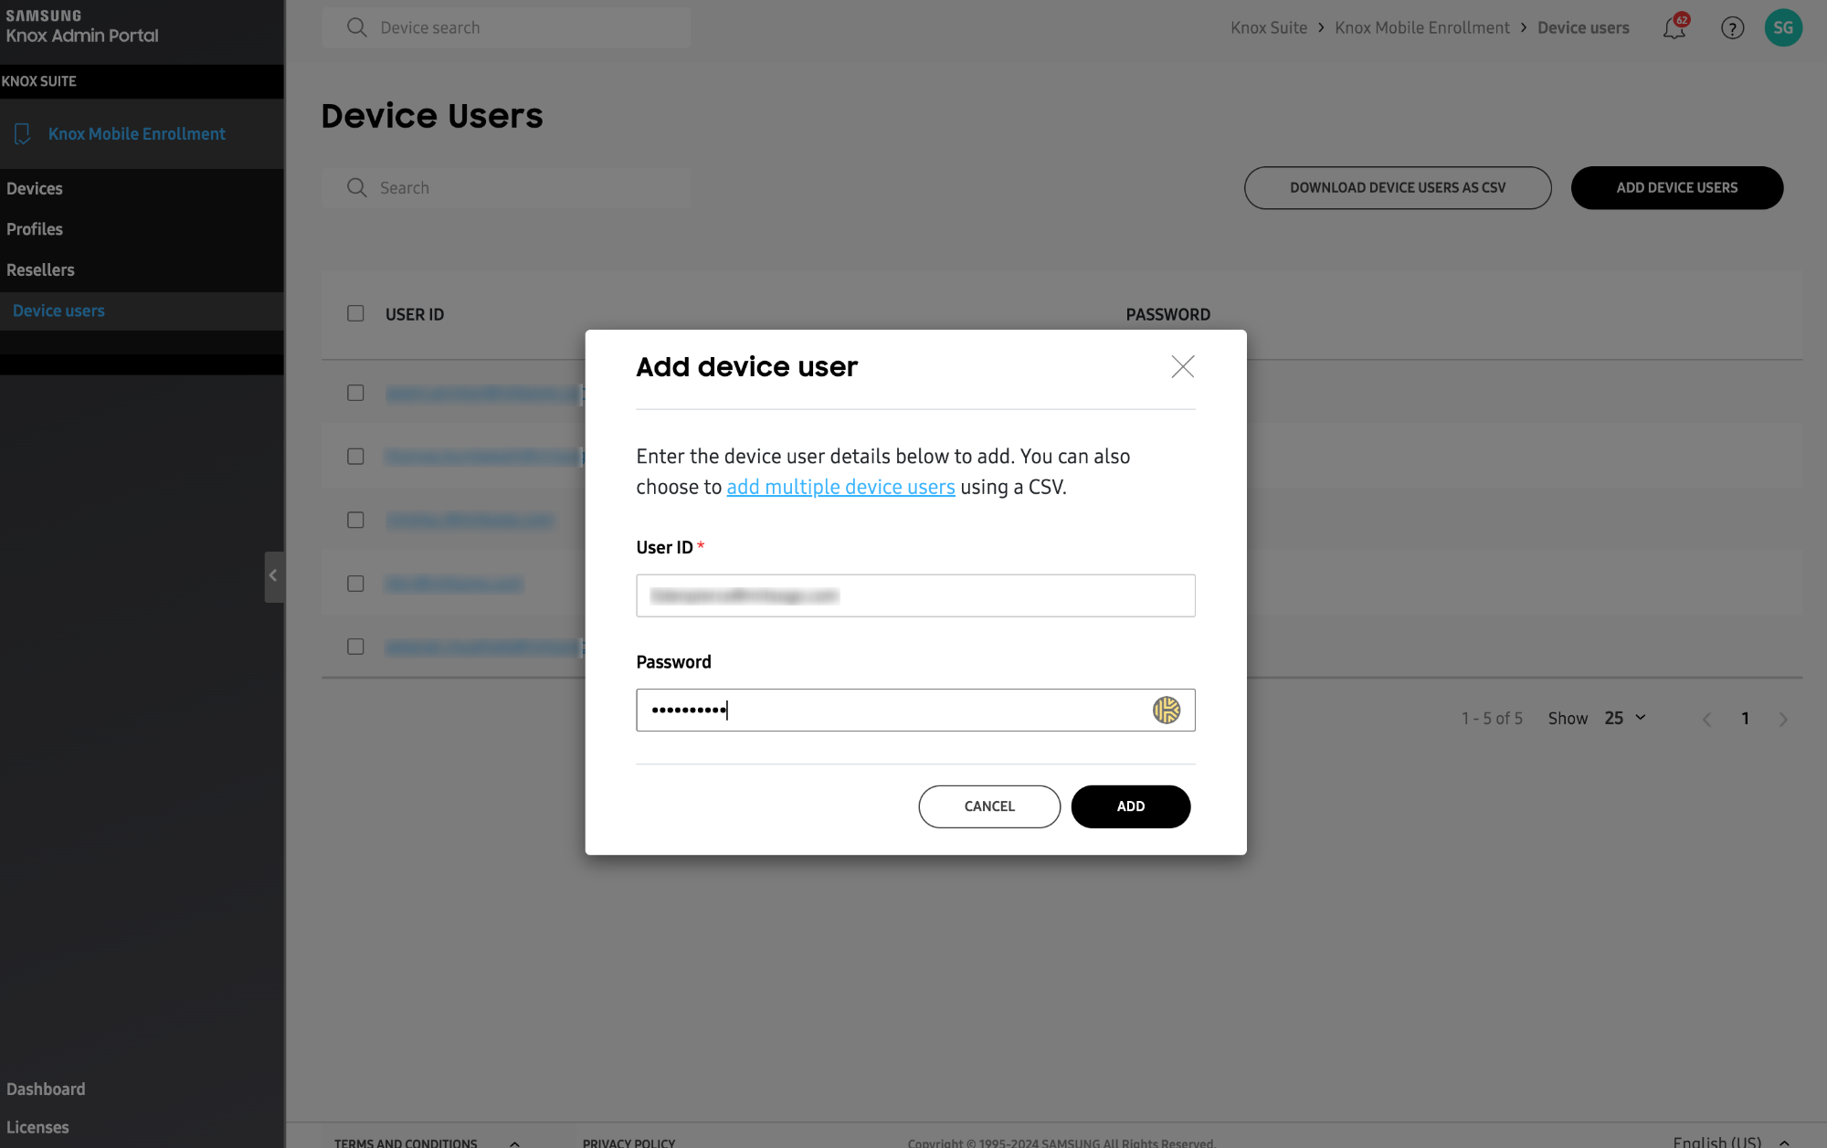
Task: Collapse the sidebar with the arrow handle
Action: [273, 576]
